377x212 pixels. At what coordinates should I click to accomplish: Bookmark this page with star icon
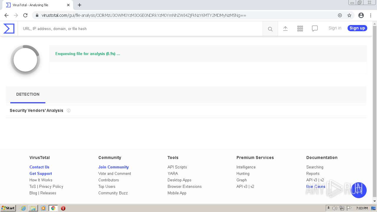[349, 15]
